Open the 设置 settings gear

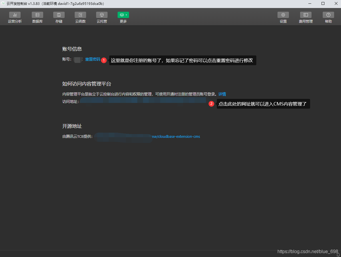[283, 17]
